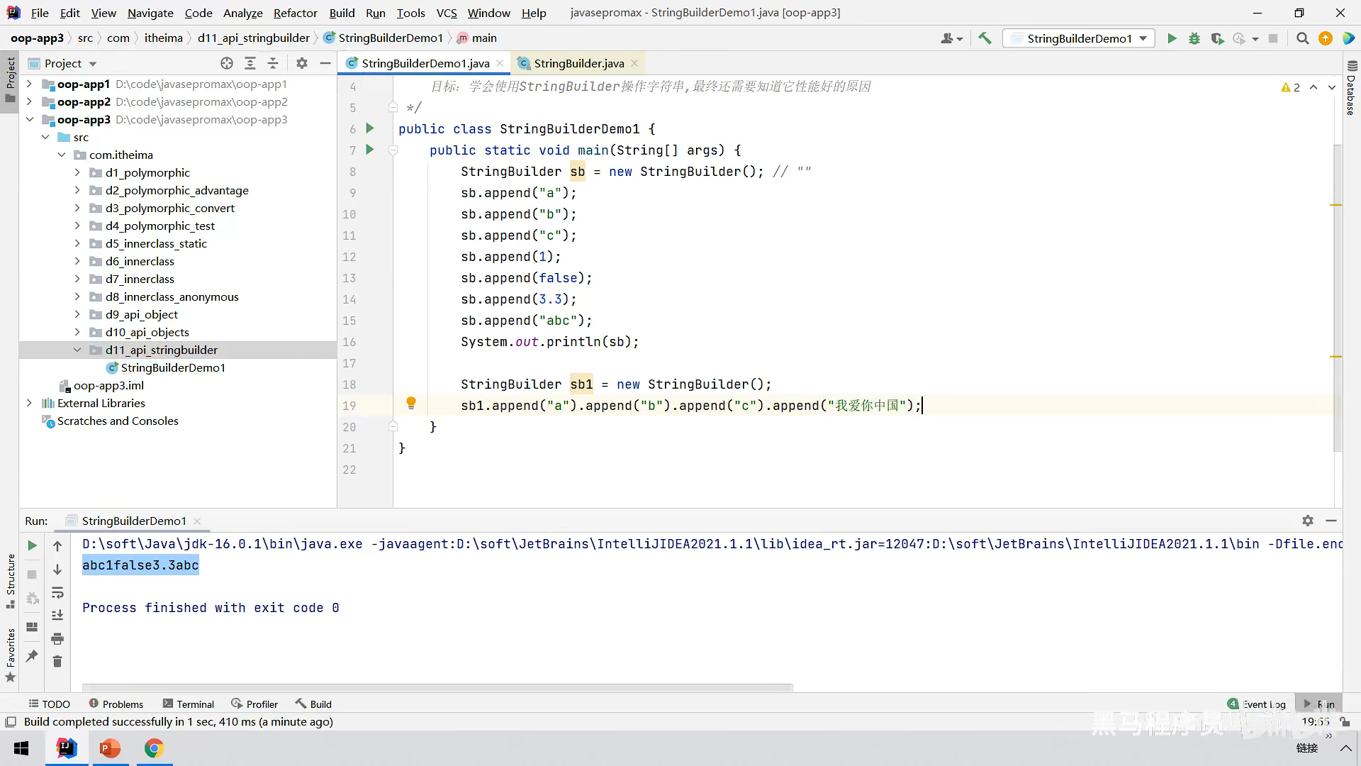The image size is (1361, 766).
Task: Click the green Run button in toolbar
Action: point(1172,38)
